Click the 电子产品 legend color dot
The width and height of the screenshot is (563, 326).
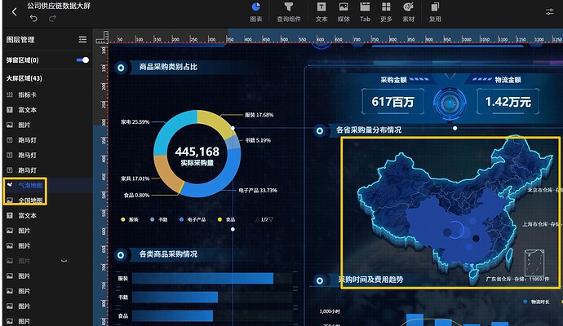pos(181,219)
